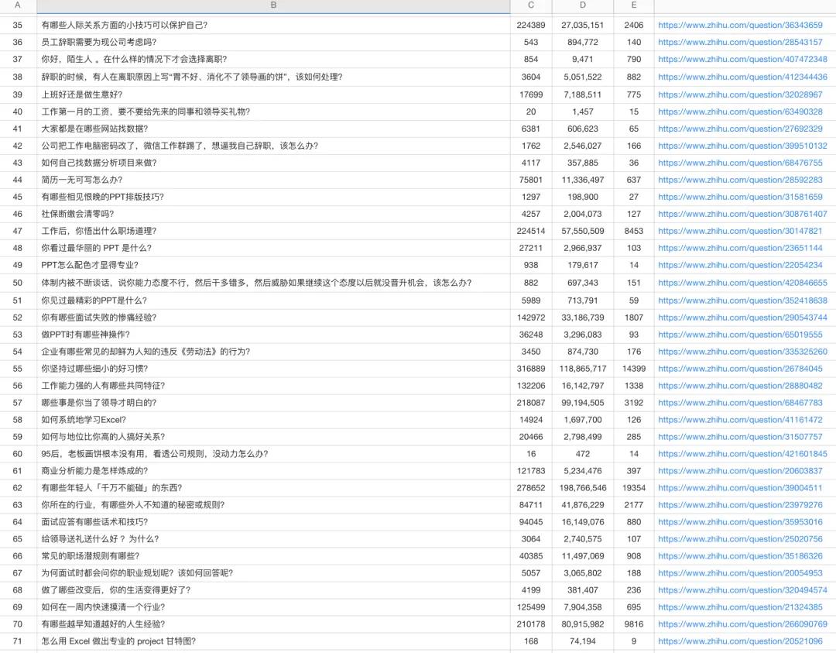Open zhihu link ending 290543744

click(742, 318)
